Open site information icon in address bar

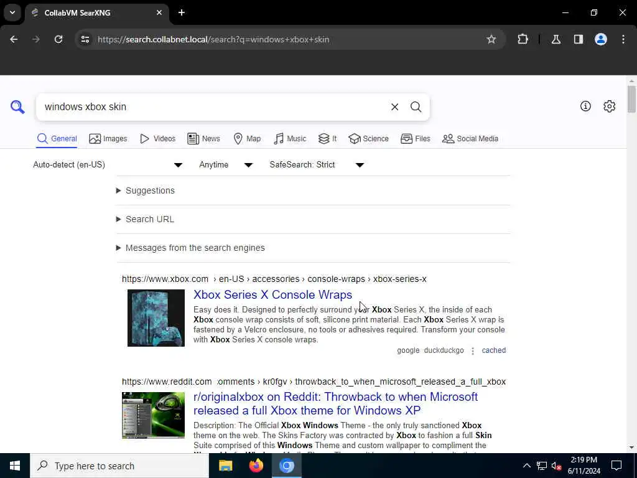click(85, 39)
